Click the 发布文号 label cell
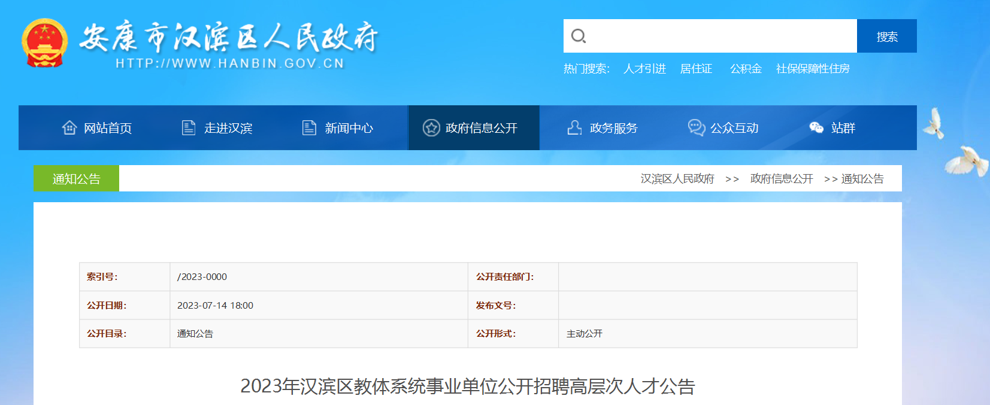 click(513, 306)
